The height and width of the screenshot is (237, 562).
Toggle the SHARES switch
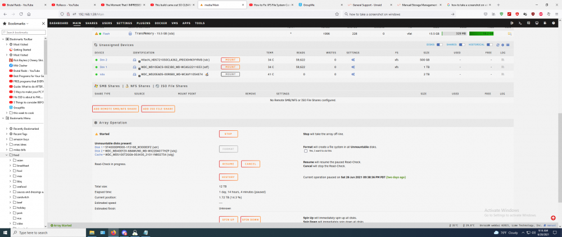click(462, 45)
